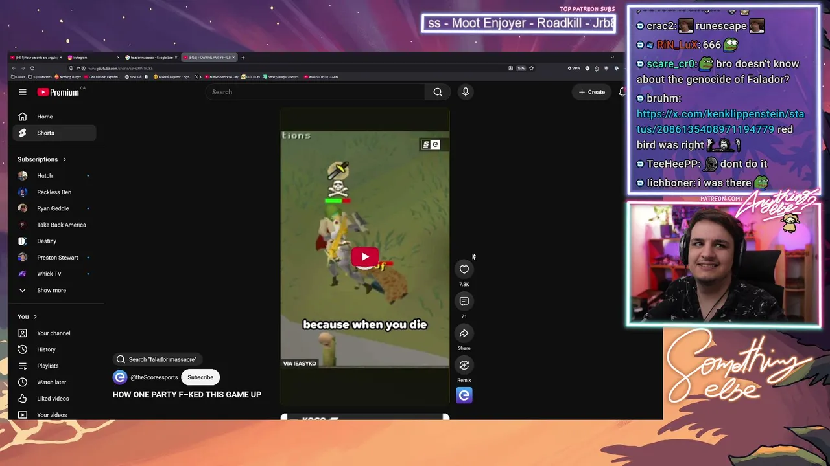Click the Search "falador massacre" suggestion
The width and height of the screenshot is (830, 466).
[x=156, y=359]
